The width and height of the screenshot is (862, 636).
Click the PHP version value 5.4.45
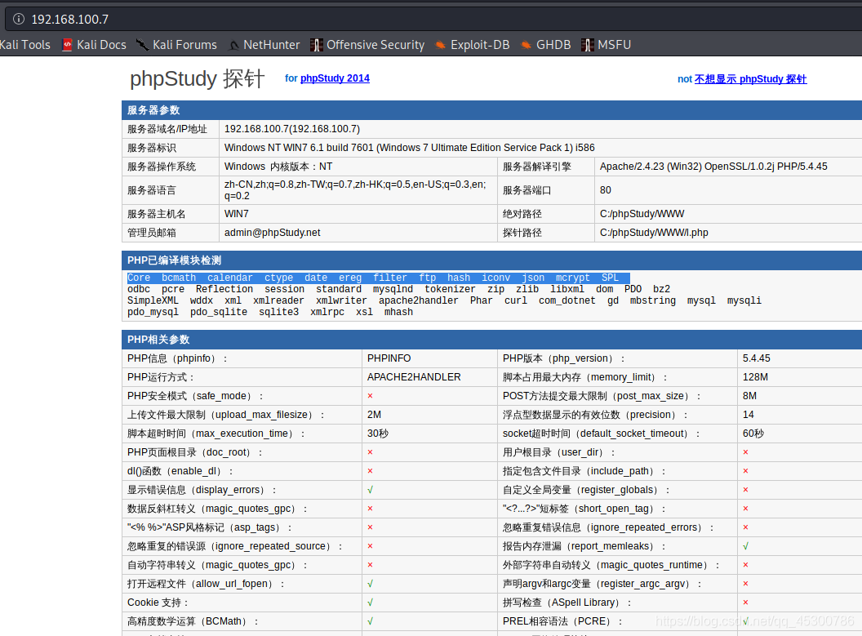click(757, 358)
